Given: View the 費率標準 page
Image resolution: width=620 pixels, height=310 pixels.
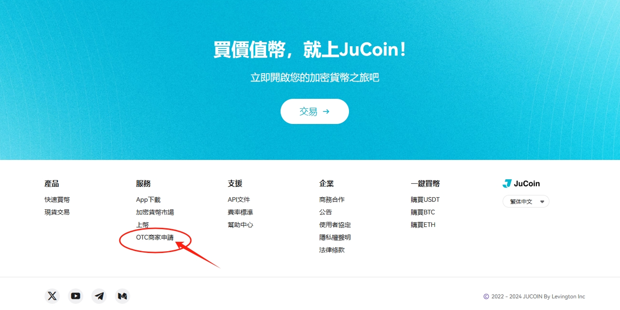Looking at the screenshot, I should [x=240, y=212].
